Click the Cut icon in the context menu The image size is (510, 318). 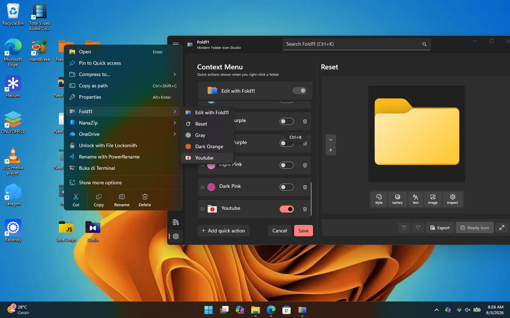76,200
